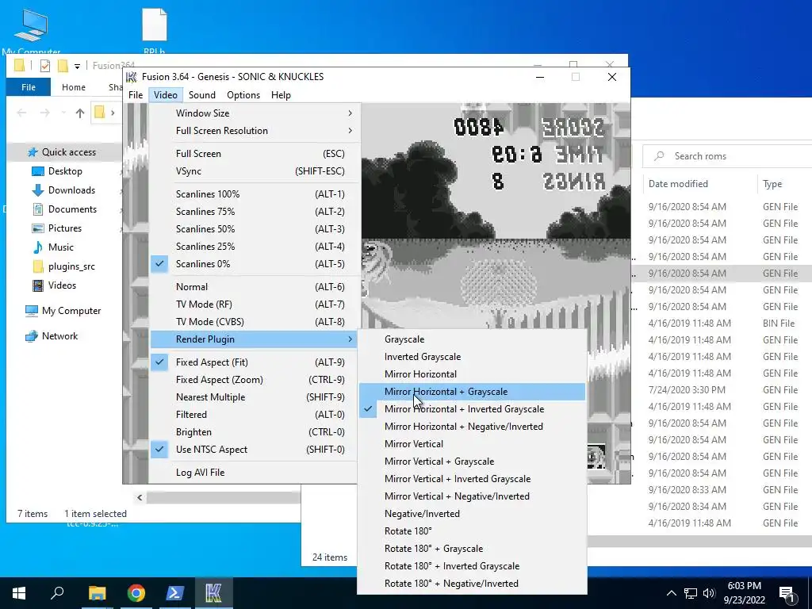Open Quick access in File Explorer sidebar
This screenshot has height=609, width=812.
coord(68,152)
